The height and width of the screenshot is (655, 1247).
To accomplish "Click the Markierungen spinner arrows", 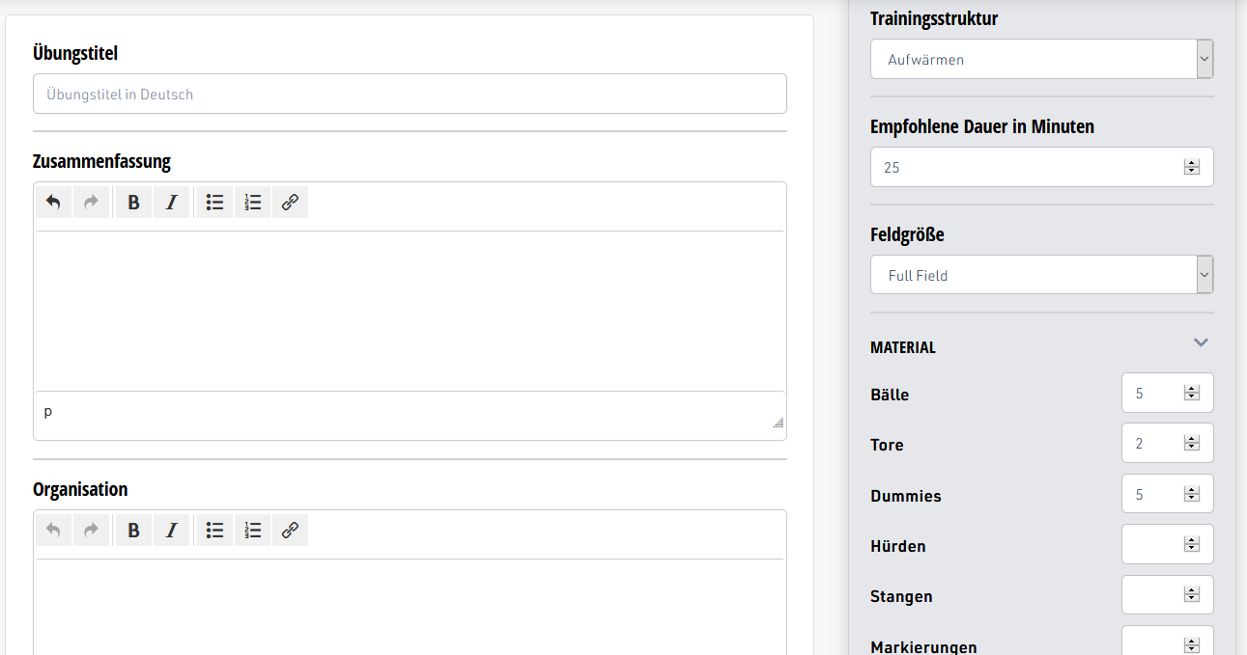I will (1192, 645).
